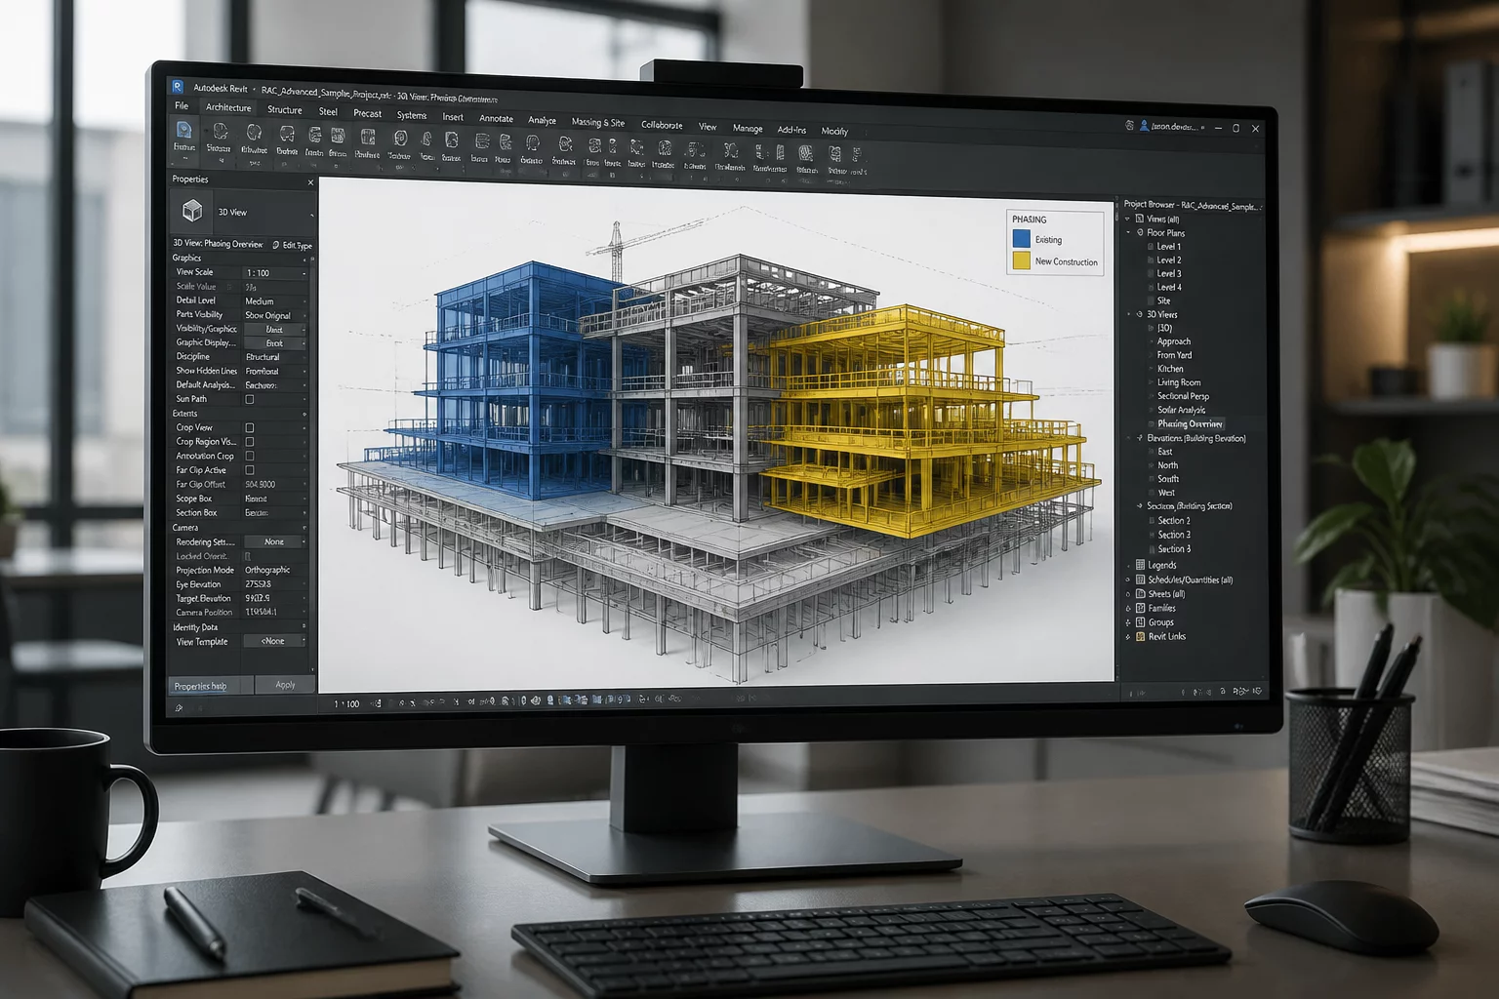Click the View Template <None> button
The width and height of the screenshot is (1499, 999).
click(x=273, y=641)
